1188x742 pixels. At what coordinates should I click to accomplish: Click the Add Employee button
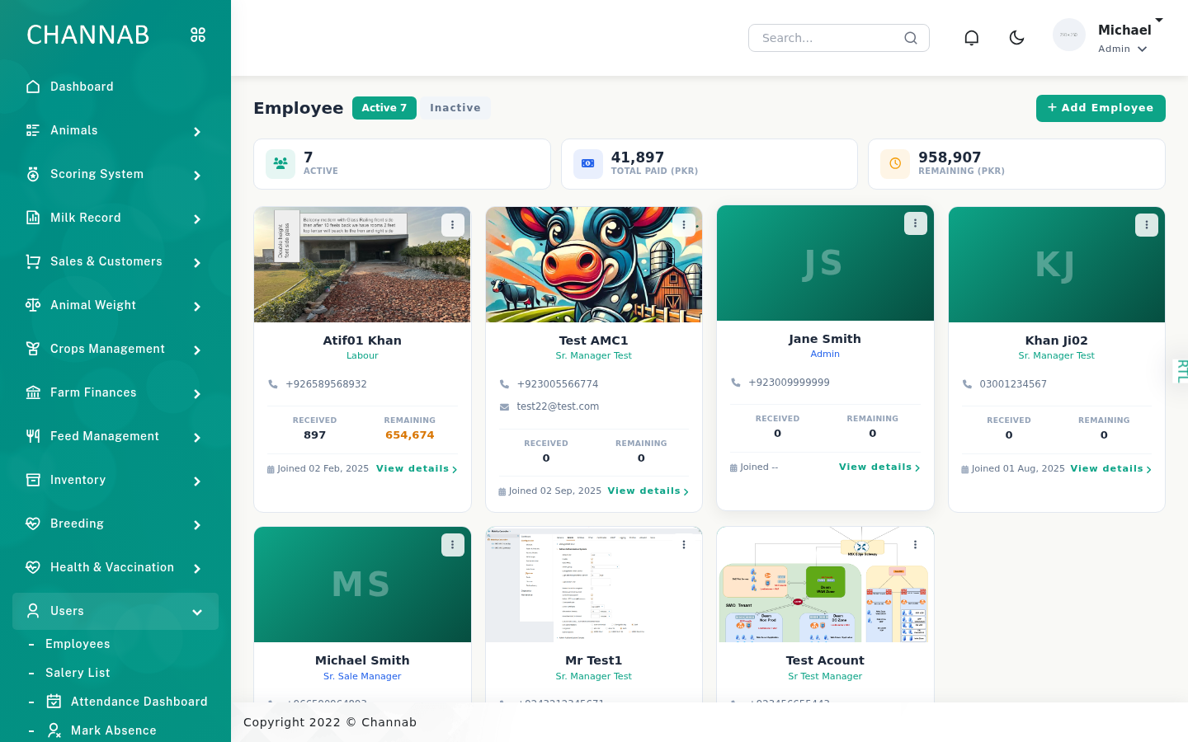click(1101, 108)
